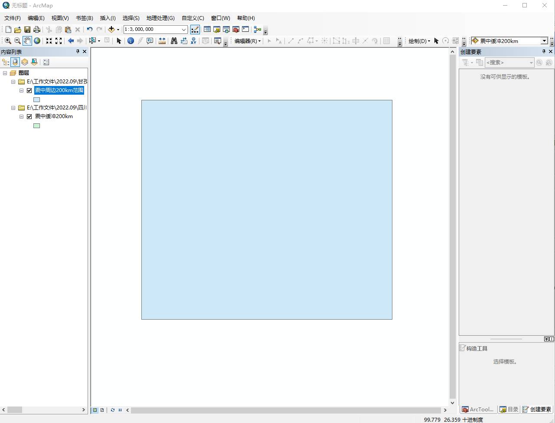Click the Add Data icon
This screenshot has width=555, height=423.
tap(112, 29)
